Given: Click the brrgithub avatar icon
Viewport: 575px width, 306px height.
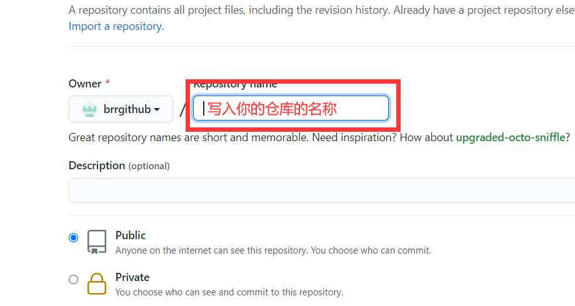Looking at the screenshot, I should point(89,109).
